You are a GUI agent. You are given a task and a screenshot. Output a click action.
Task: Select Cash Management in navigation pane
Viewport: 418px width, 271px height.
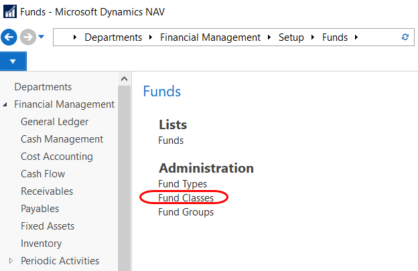pos(62,139)
